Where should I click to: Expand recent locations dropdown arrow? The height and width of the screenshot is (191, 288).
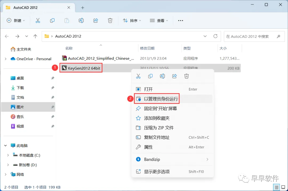[27, 36]
